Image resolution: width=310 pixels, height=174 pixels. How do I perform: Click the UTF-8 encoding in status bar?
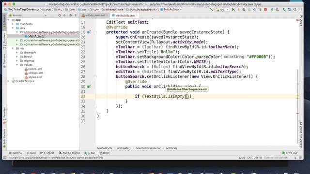[258, 158]
